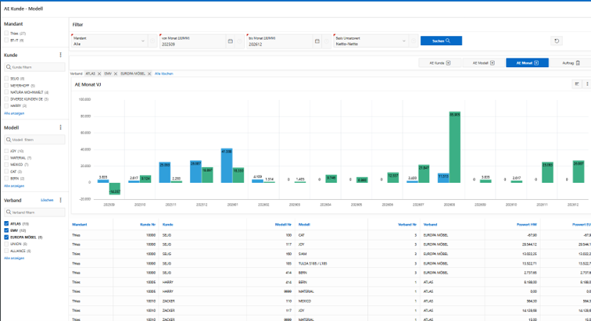Switch to the Auftrag tab

coord(571,63)
